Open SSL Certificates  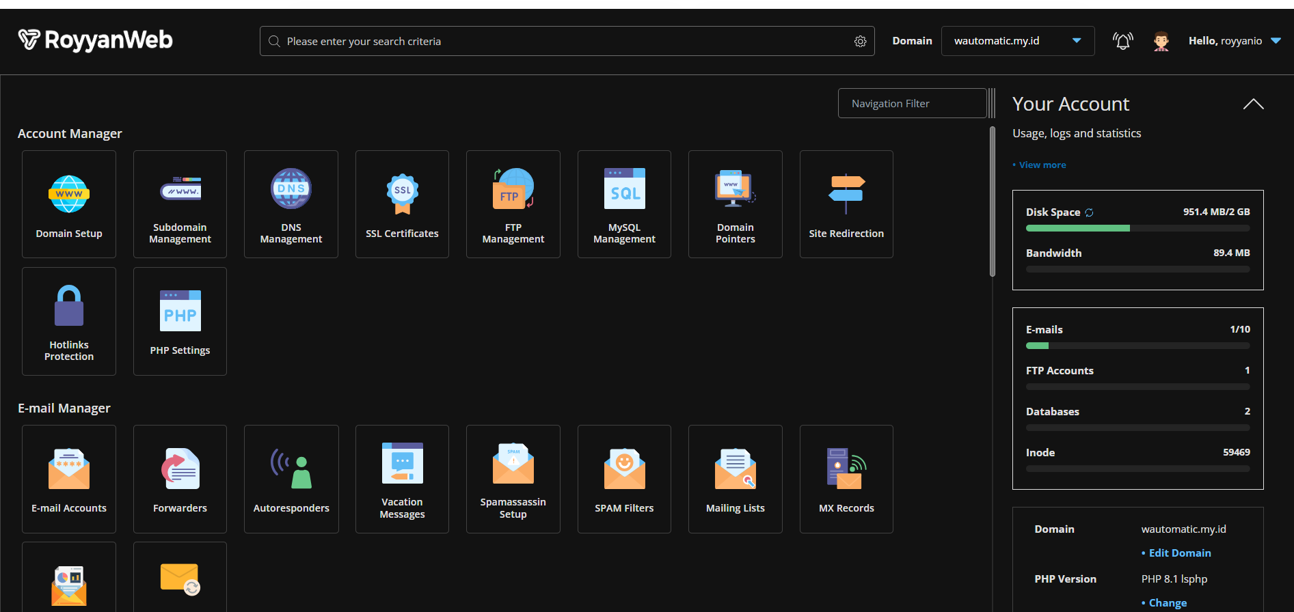[402, 204]
